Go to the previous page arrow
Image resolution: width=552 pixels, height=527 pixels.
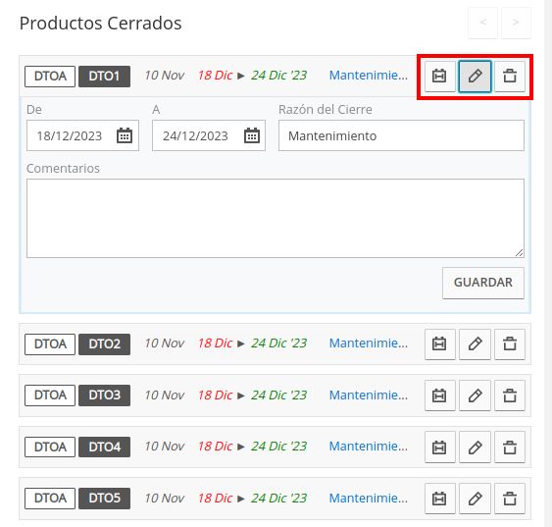[483, 23]
